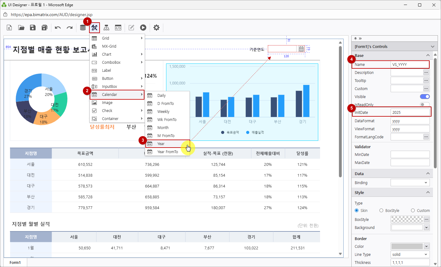Select the Custom style type radio
Image resolution: width=441 pixels, height=267 pixels.
click(x=413, y=210)
